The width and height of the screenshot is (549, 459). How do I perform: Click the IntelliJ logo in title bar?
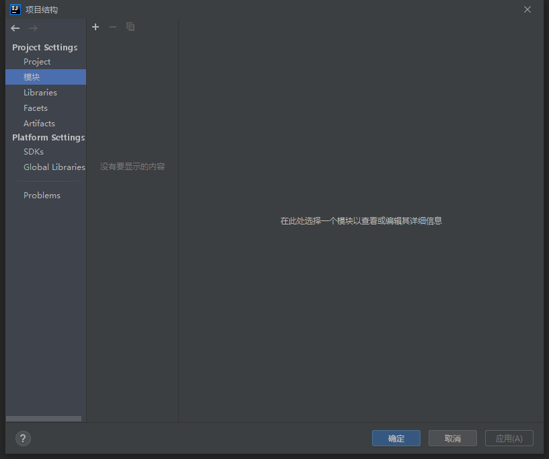[x=15, y=9]
